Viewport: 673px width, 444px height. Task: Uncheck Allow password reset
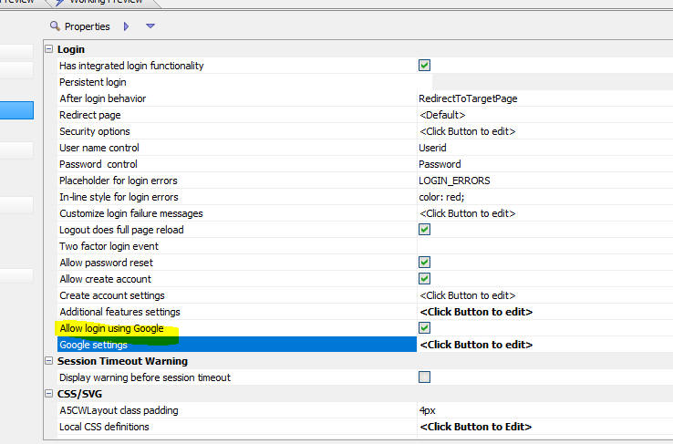[424, 262]
